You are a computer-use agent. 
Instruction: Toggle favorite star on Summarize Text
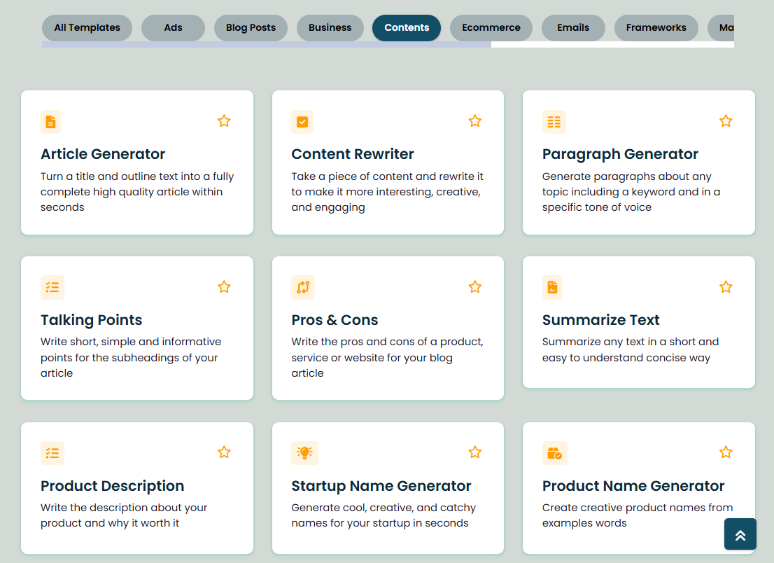pos(726,287)
